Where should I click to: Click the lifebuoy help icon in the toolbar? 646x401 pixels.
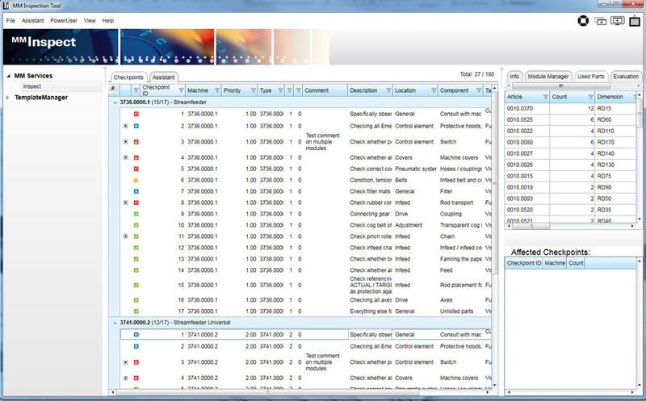(x=583, y=21)
